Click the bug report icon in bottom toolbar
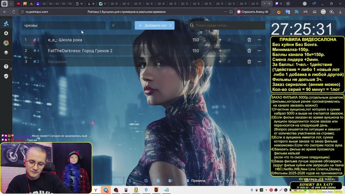 pos(158,181)
